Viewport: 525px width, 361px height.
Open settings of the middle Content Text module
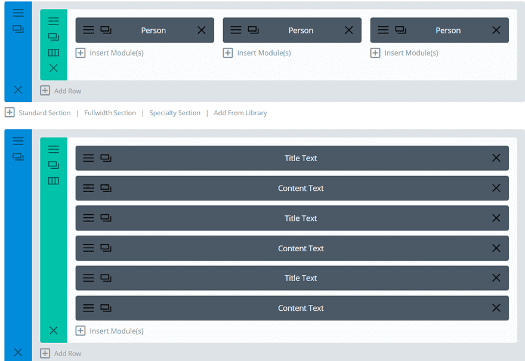88,248
